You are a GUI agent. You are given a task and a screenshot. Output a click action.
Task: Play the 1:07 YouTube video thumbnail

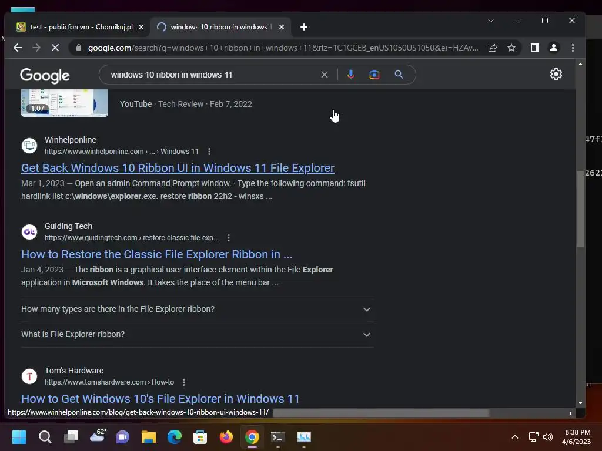point(65,103)
